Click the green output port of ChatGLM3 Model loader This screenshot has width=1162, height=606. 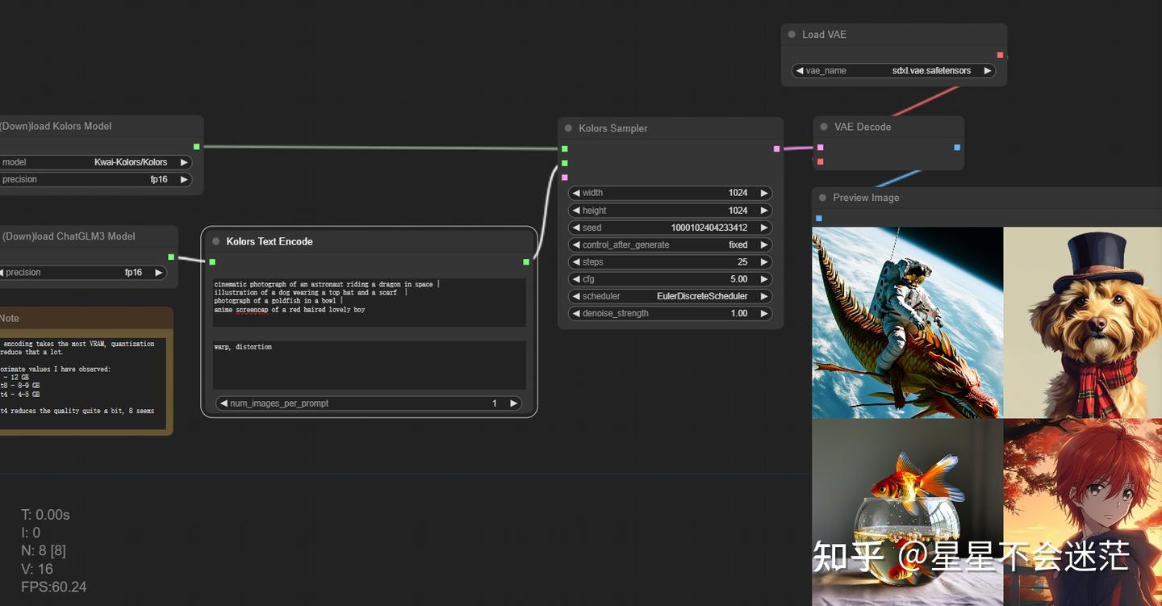[x=171, y=257]
